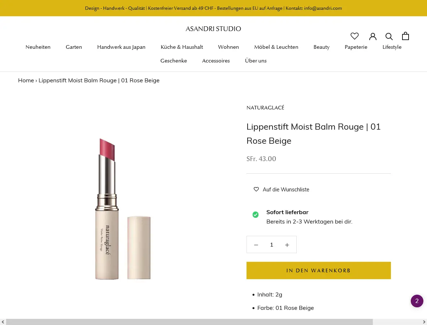Click the email address info@asandri.com
Screen dimensions: 427x325
[x=323, y=8]
